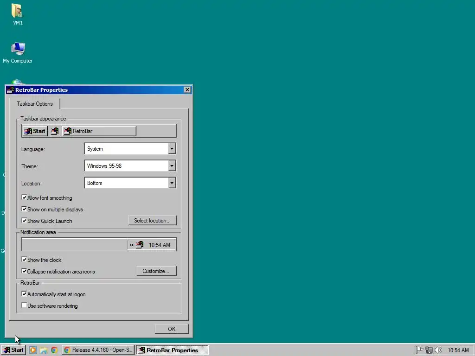Click RetroBar Properties title bar icon
The image size is (475, 356).
[x=10, y=90]
